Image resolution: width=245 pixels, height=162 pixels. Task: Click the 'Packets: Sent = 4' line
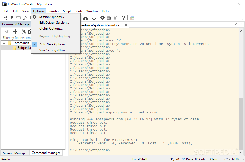tap(135, 143)
